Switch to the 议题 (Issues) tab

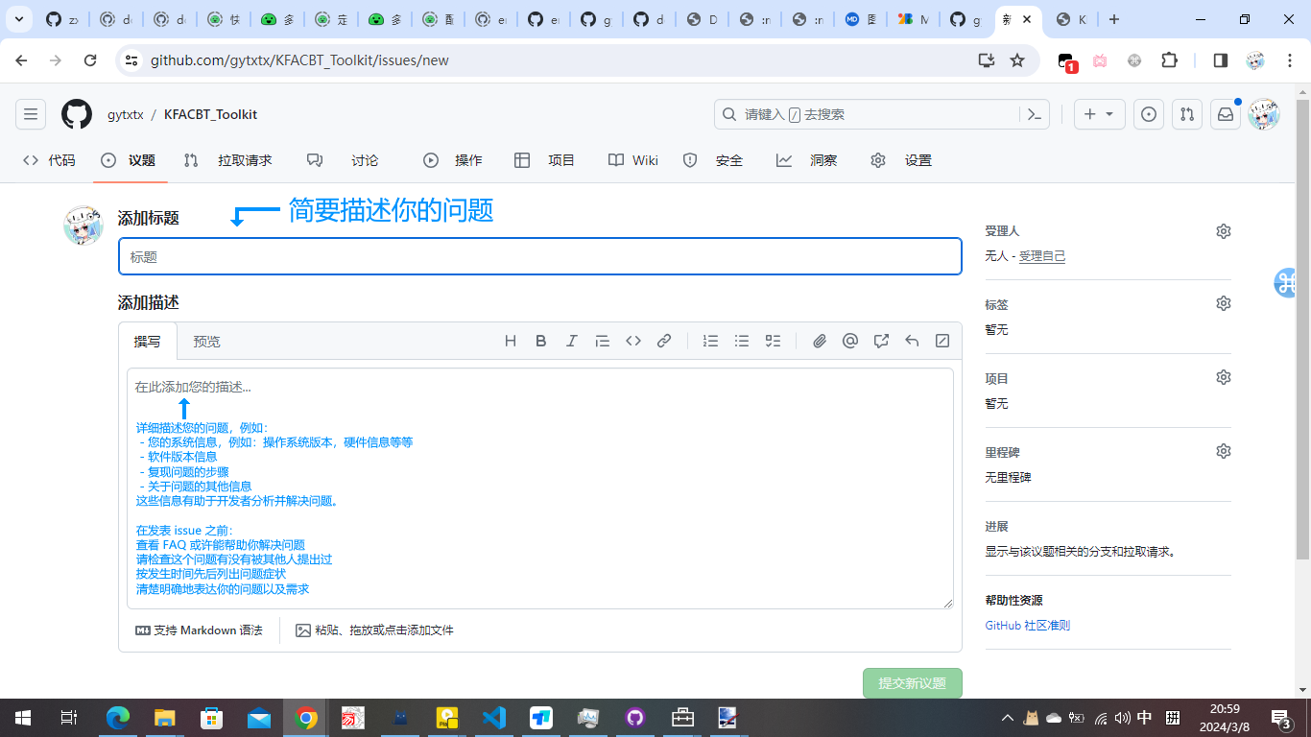tap(129, 160)
